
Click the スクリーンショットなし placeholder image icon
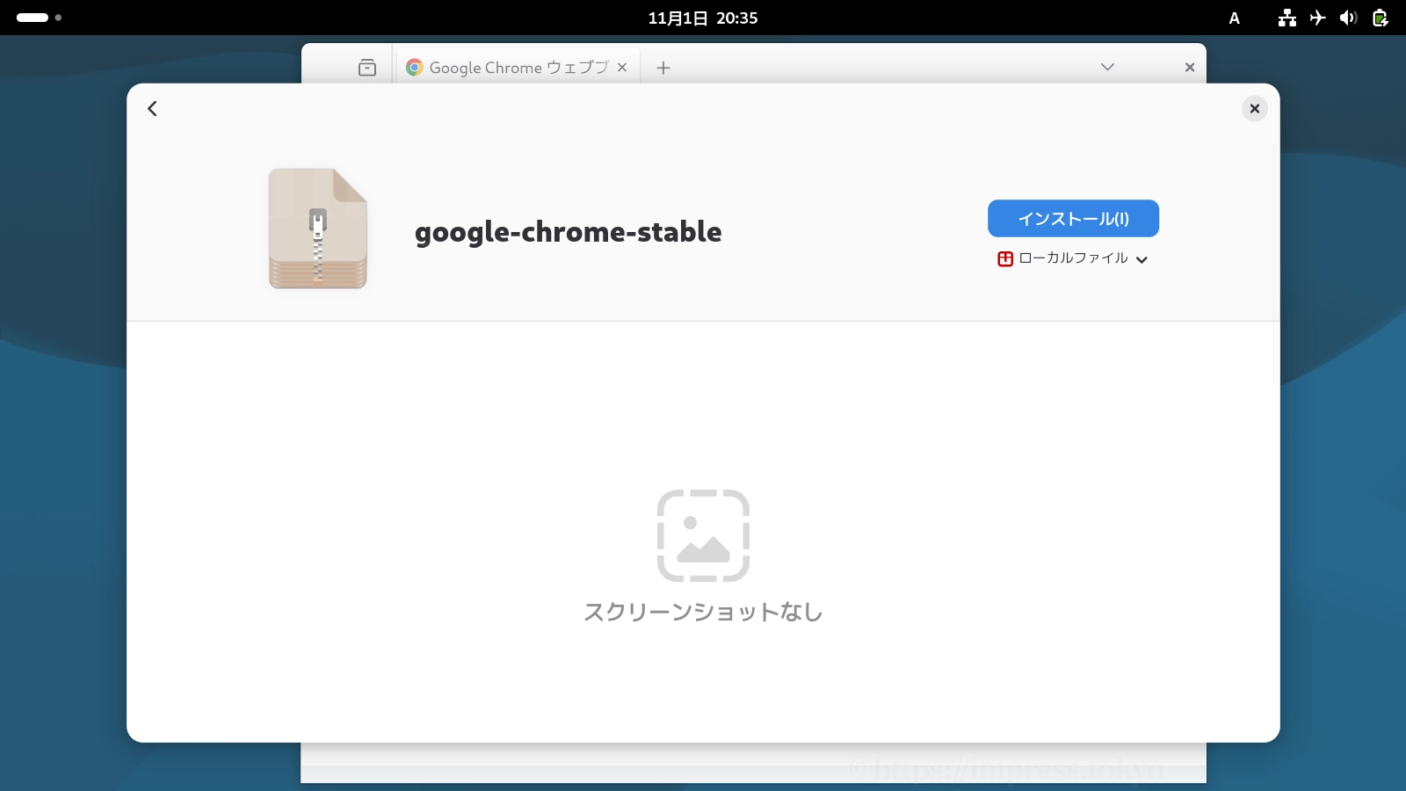tap(703, 535)
